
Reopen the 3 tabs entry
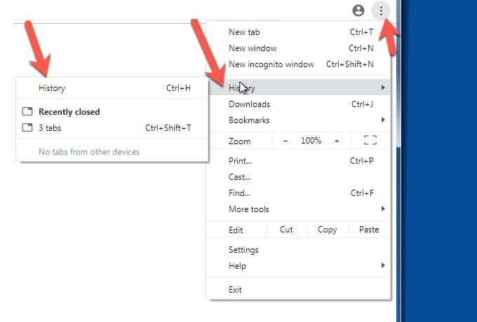click(x=50, y=128)
